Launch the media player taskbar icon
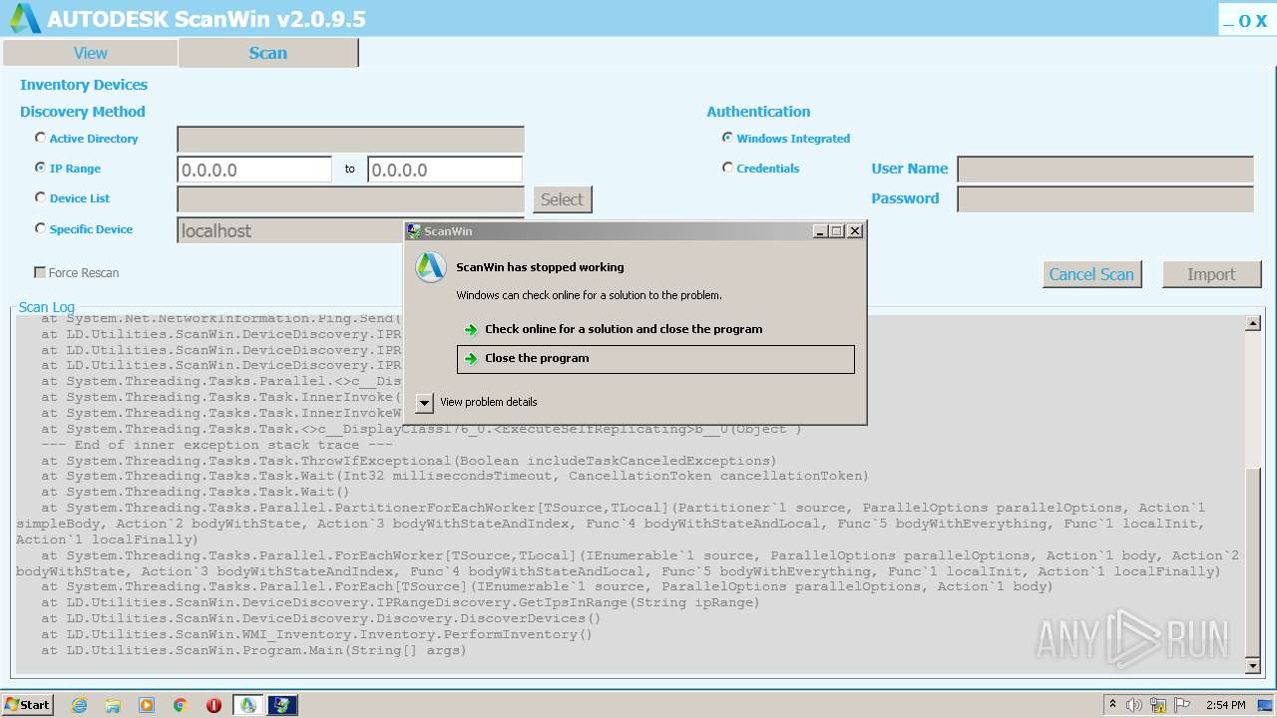This screenshot has height=718, width=1277. 147,705
